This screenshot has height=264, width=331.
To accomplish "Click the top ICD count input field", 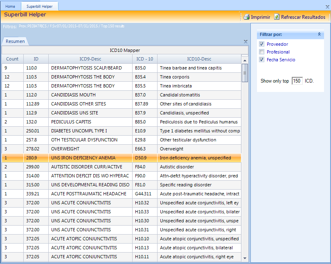I will click(297, 81).
